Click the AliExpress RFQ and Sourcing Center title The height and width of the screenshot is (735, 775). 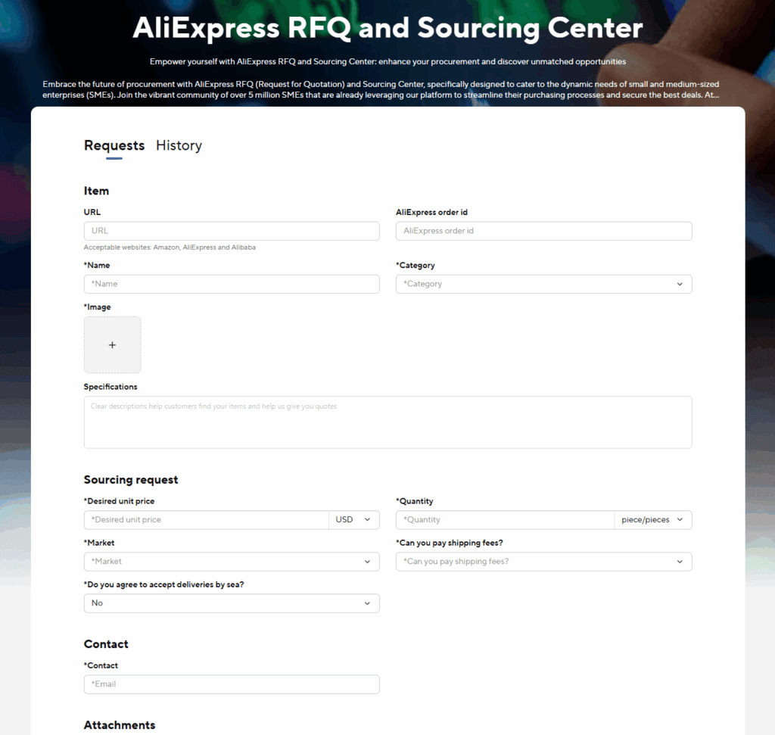pos(387,28)
